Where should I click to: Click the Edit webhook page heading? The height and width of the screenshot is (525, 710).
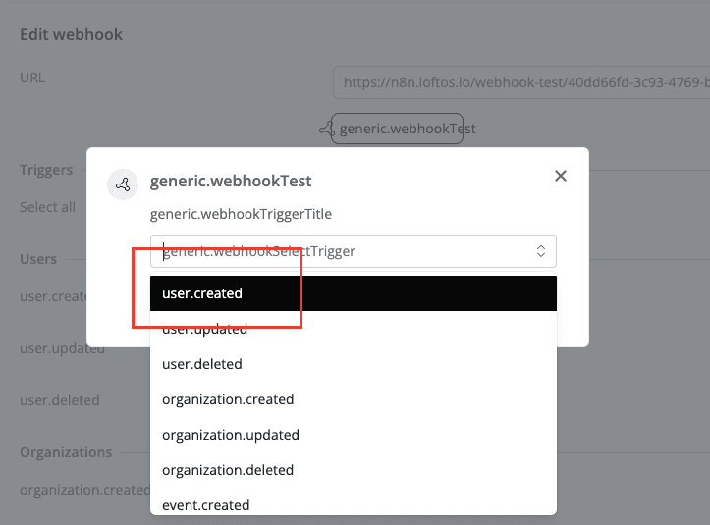point(71,35)
